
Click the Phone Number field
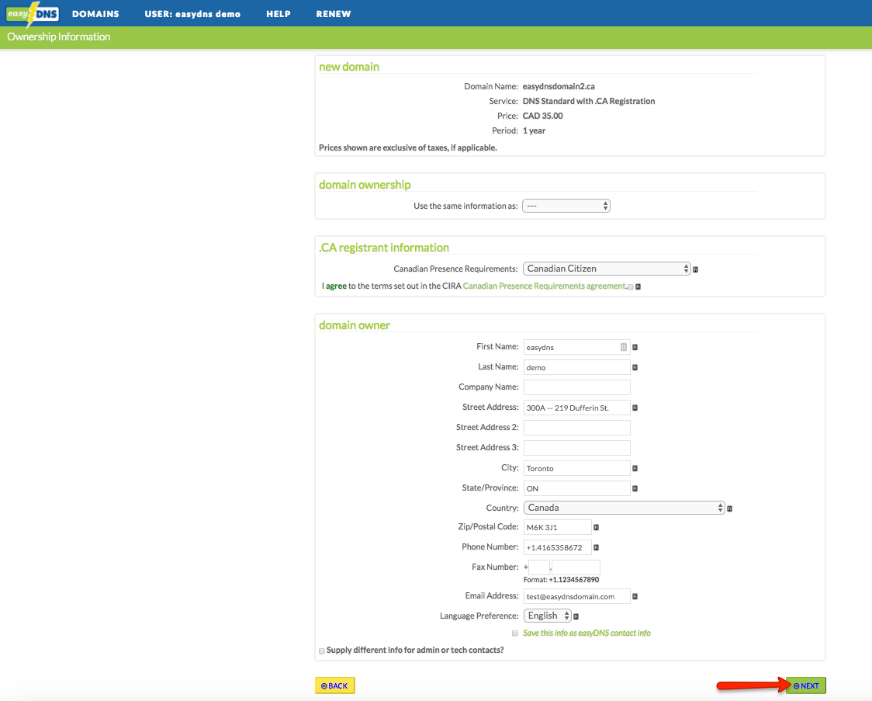[x=557, y=547]
